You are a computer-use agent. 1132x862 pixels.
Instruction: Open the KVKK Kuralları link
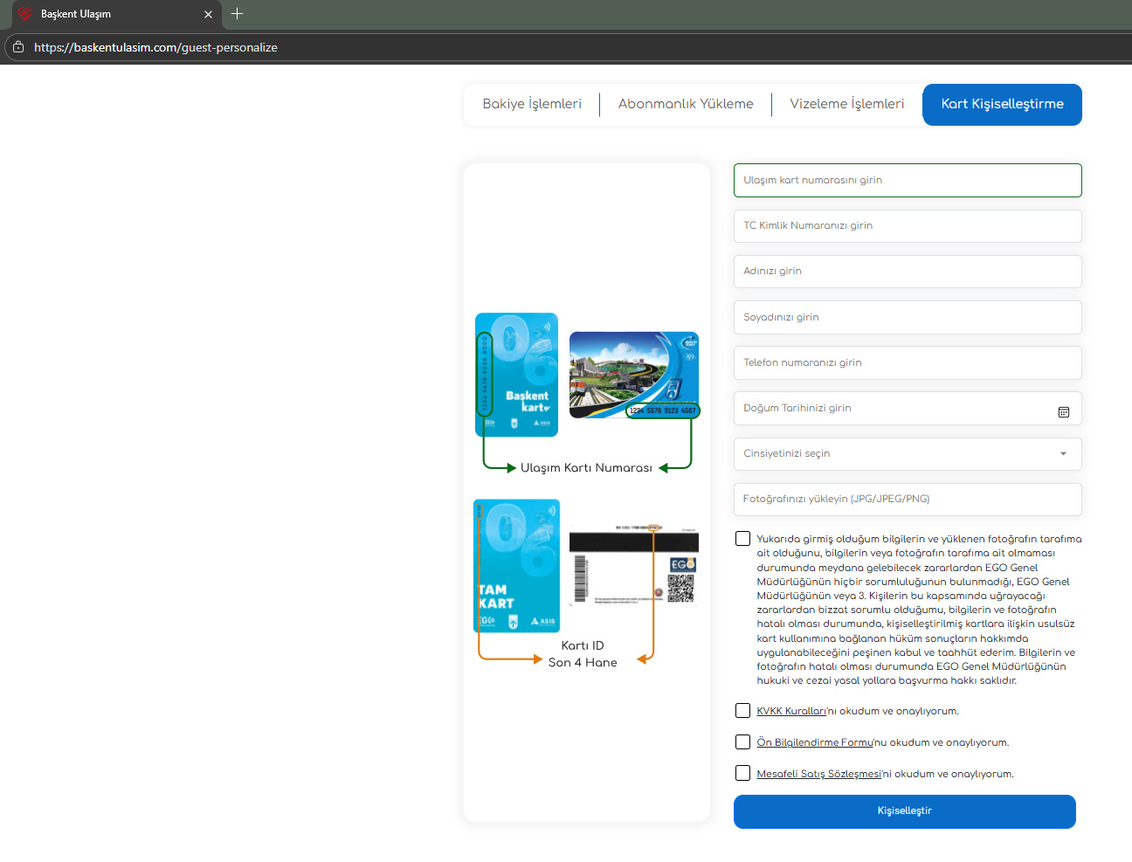790,711
